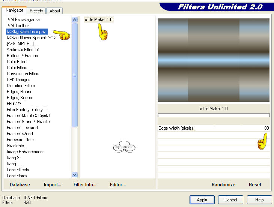
Task: Select the FFG??? category
Action: pos(14,104)
